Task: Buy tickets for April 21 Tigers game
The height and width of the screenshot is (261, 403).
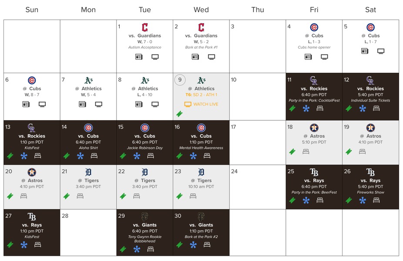Action: (66, 196)
